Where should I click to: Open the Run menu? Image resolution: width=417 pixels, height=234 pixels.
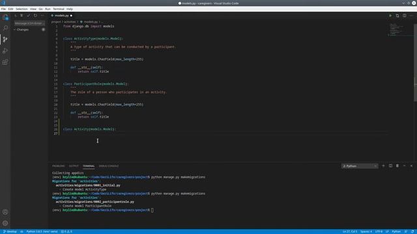tap(48, 9)
